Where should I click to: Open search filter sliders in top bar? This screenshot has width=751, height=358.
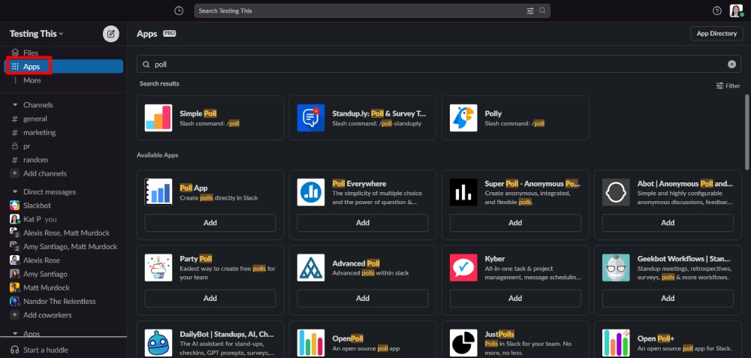(x=530, y=11)
